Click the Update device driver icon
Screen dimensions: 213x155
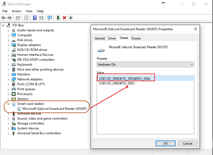[58, 18]
